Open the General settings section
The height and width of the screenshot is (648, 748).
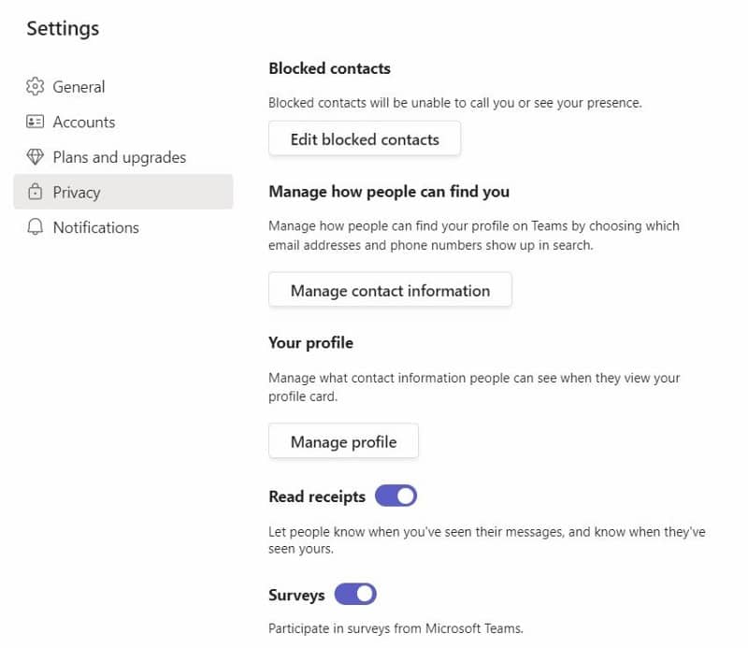pyautogui.click(x=79, y=86)
